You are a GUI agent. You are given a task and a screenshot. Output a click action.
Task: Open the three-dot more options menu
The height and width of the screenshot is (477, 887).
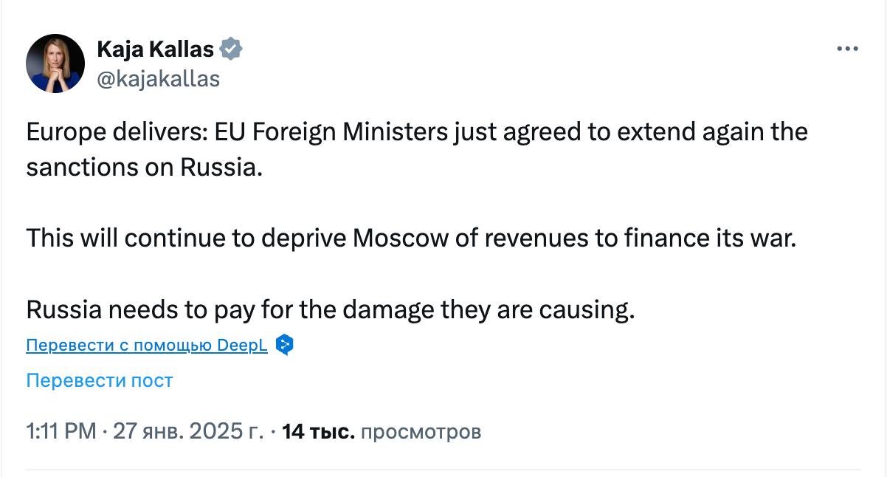click(847, 49)
